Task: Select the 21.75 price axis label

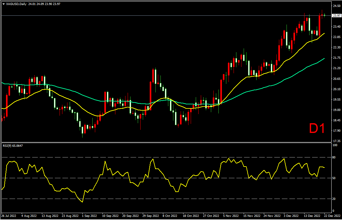Action: [337, 58]
